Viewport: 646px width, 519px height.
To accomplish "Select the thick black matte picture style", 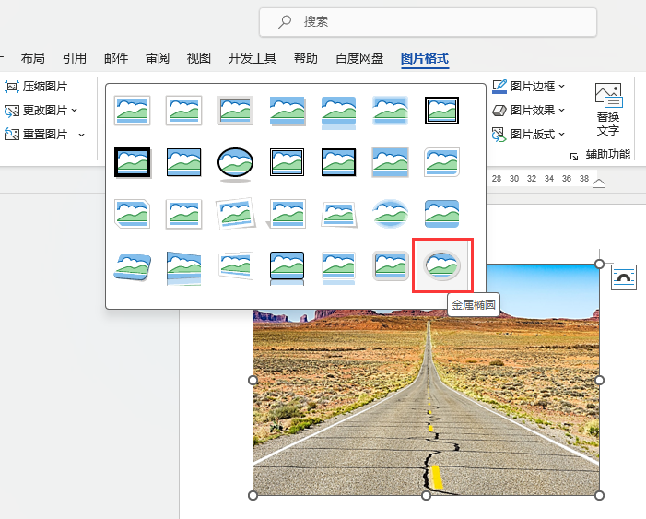I will point(133,162).
